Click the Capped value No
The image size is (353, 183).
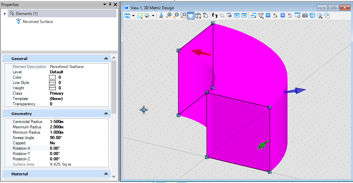point(52,143)
